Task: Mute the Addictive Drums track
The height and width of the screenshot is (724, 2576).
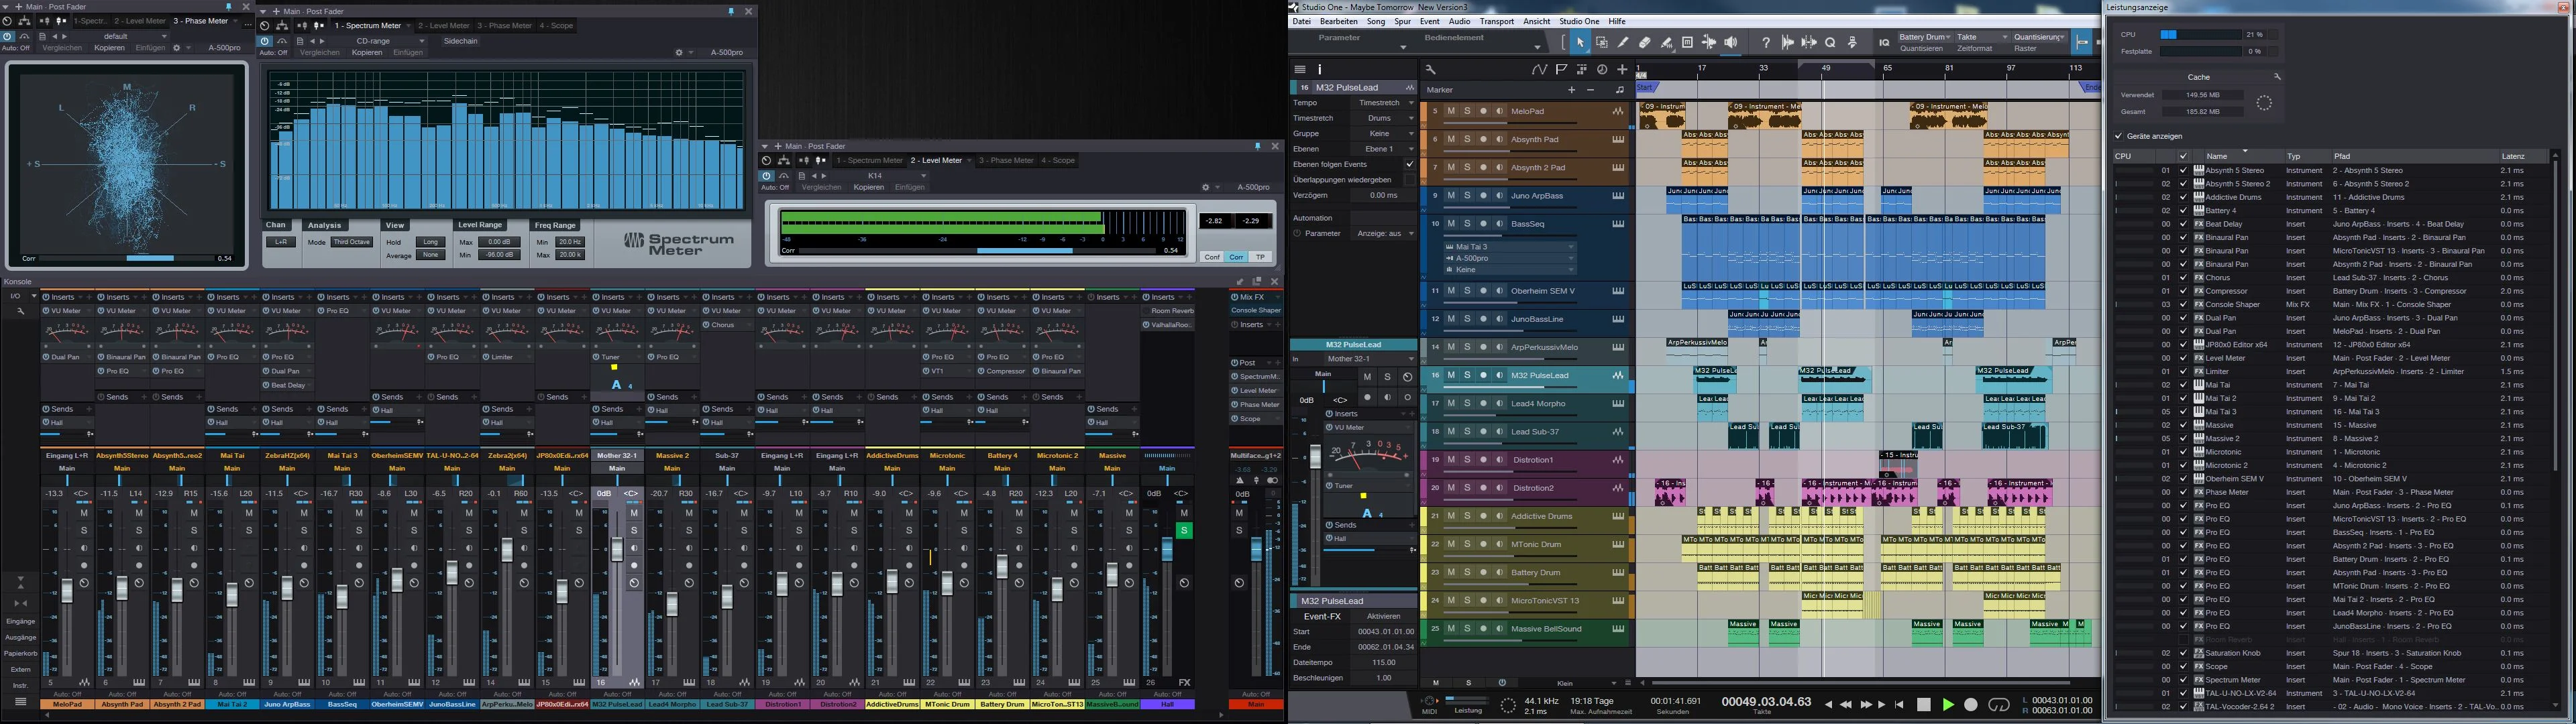Action: tap(1451, 517)
